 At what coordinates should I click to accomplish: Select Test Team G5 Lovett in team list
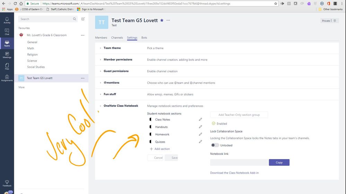51,78
